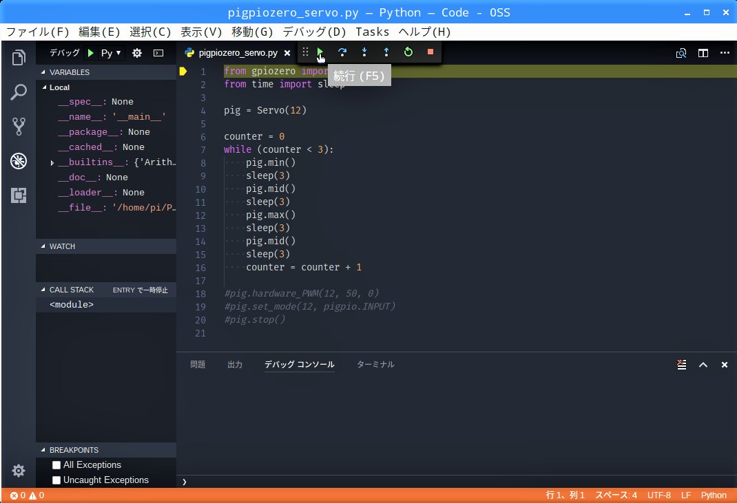Screen dimensions: 737x503
Task: Switch to the ターミナル panel tab
Action: tap(375, 365)
